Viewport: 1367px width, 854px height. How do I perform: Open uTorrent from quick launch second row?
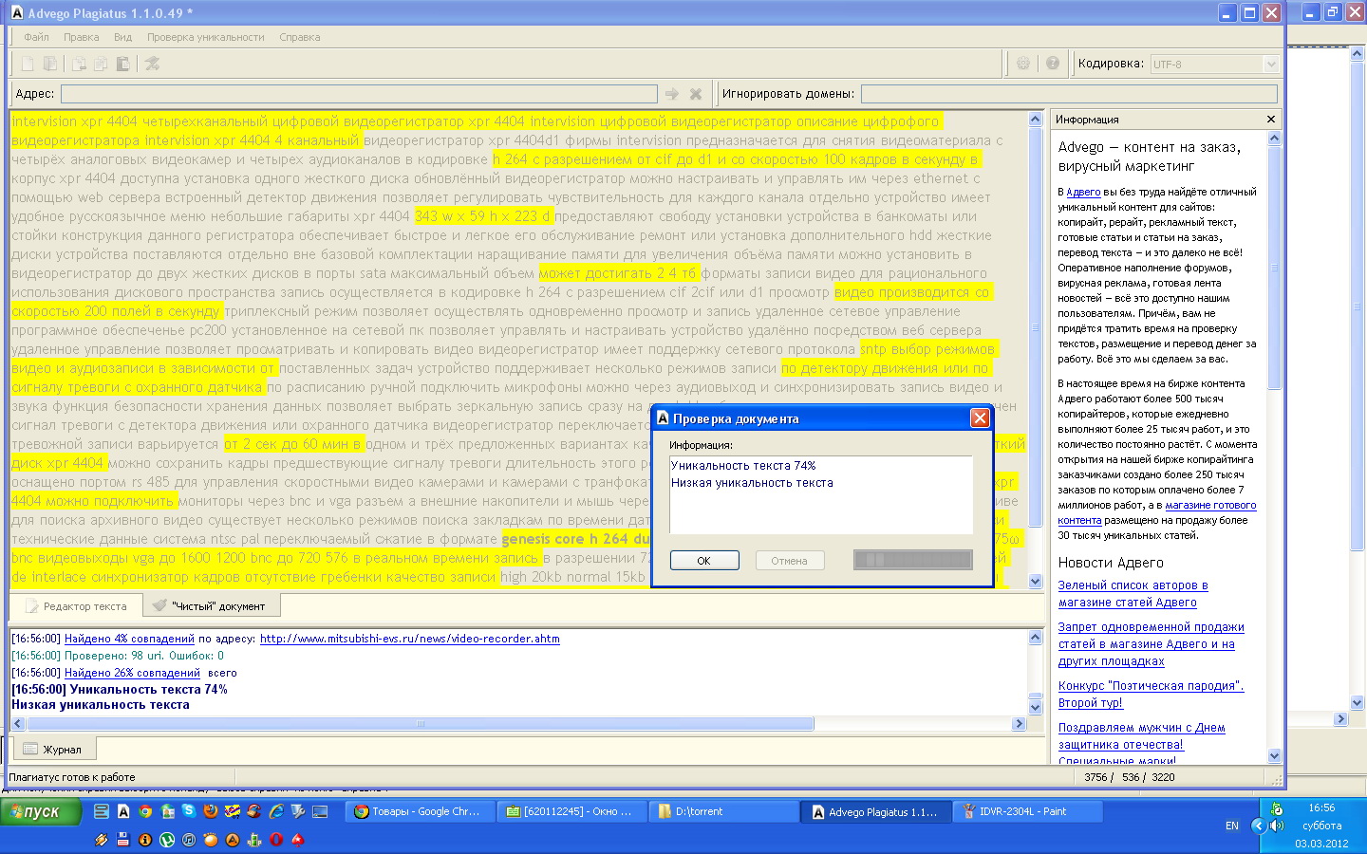point(167,840)
